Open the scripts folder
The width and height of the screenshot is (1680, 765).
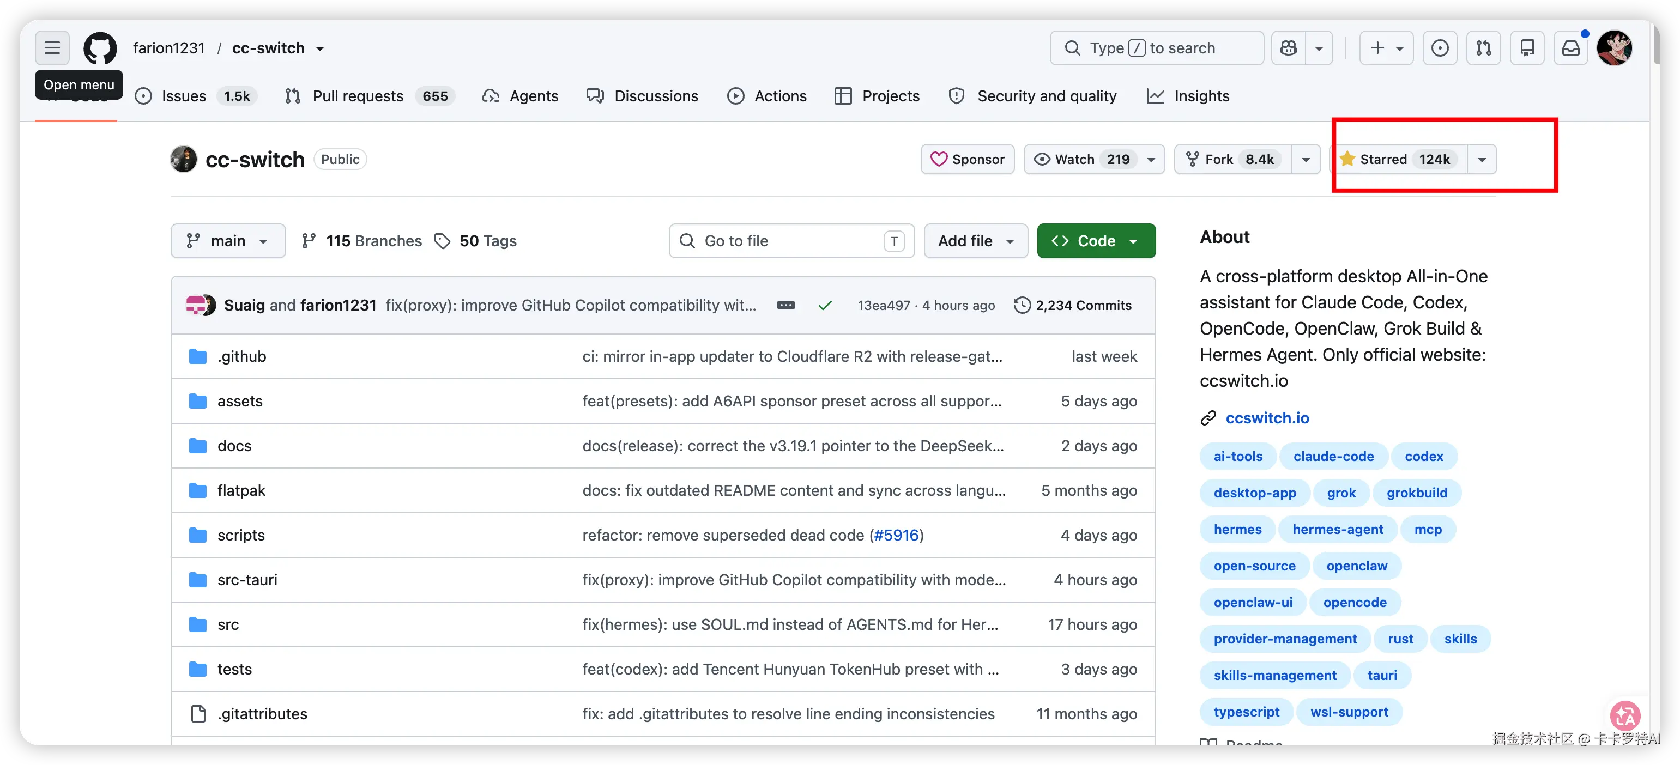[x=241, y=535]
